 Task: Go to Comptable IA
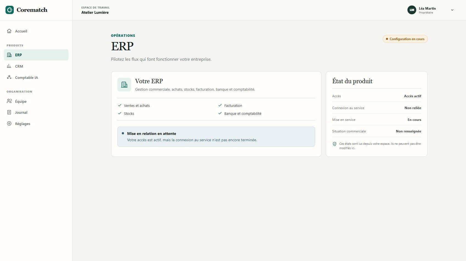click(36, 77)
